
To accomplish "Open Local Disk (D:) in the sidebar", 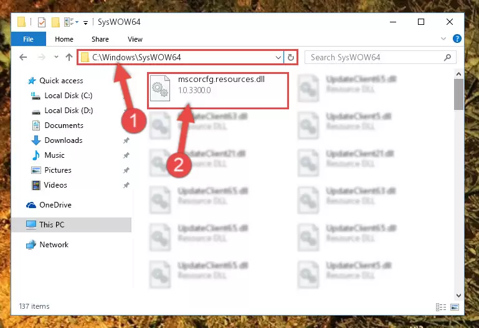I will (69, 111).
